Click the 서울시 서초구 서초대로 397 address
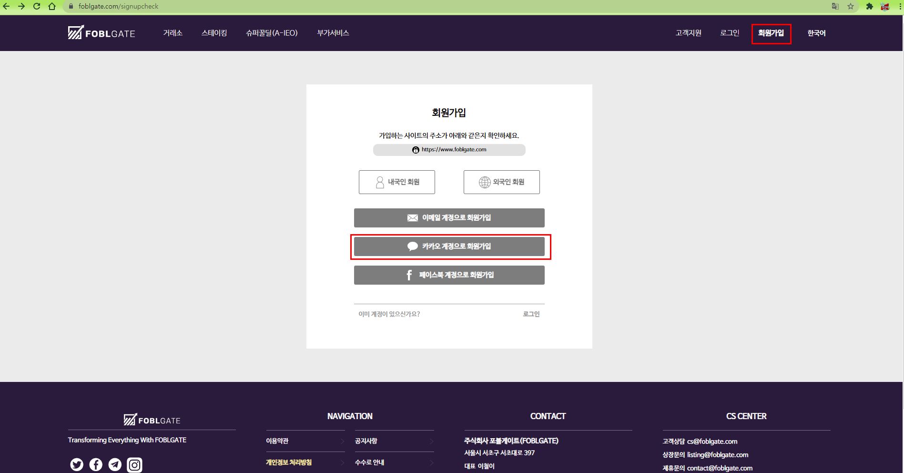This screenshot has width=904, height=473. pyautogui.click(x=499, y=453)
